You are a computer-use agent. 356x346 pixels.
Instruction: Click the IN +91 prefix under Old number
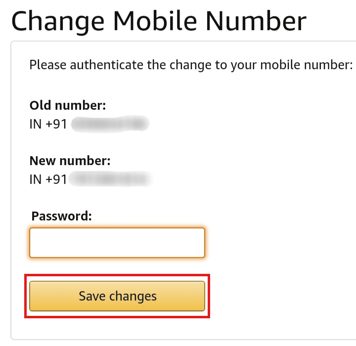click(48, 124)
